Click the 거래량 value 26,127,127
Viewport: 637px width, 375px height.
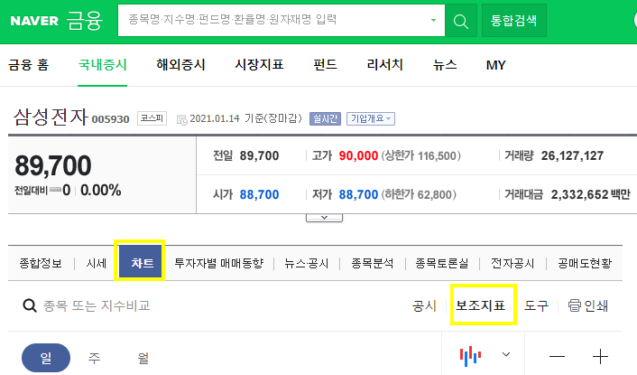572,155
